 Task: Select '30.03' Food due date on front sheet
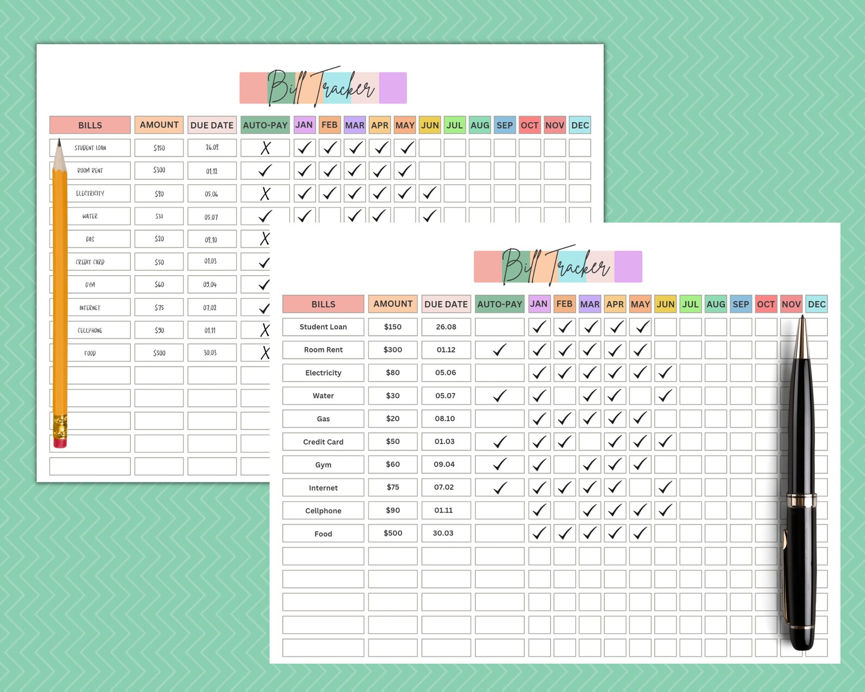tap(446, 533)
